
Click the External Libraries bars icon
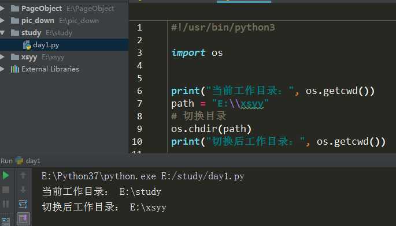coord(15,69)
